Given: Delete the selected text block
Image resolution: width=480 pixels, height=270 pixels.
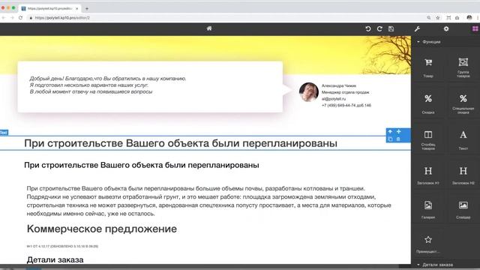Looking at the screenshot, I should [398, 139].
